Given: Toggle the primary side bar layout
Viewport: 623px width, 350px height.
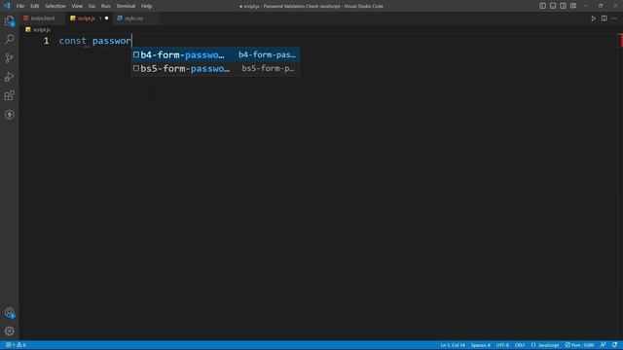Looking at the screenshot, I should [542, 6].
